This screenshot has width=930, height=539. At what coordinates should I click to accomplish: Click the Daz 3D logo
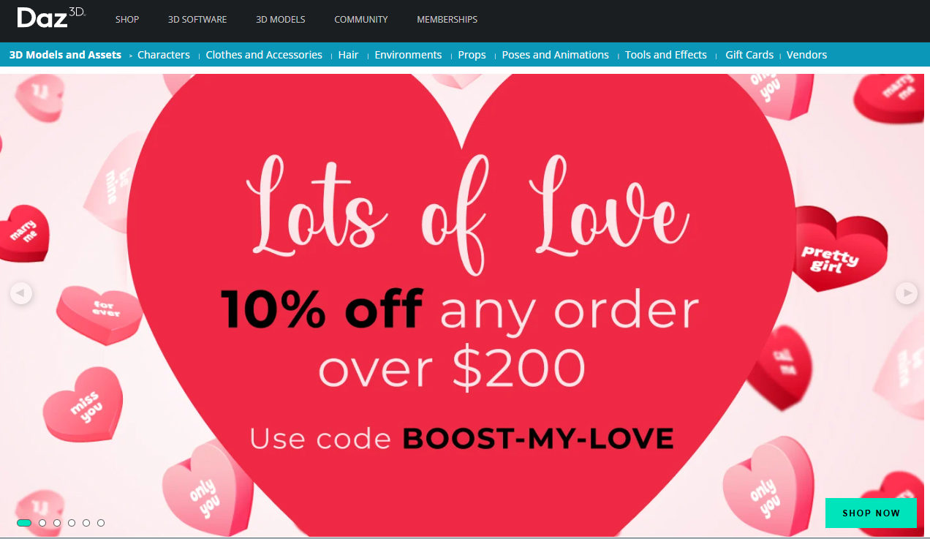51,18
